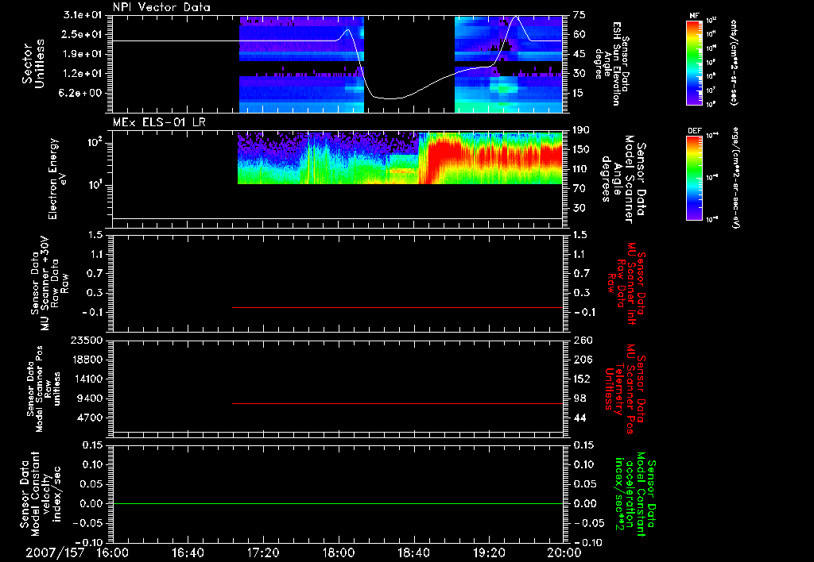Click the "ergs/(cm**2-sr-sec-eV)" DEF units label

[735, 178]
